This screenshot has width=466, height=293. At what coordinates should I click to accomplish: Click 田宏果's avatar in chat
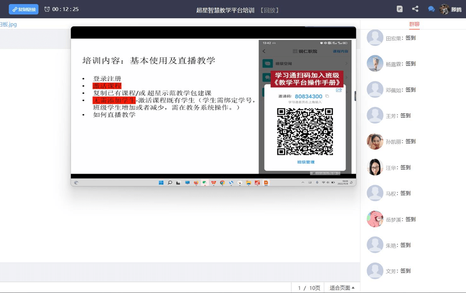coord(375,38)
